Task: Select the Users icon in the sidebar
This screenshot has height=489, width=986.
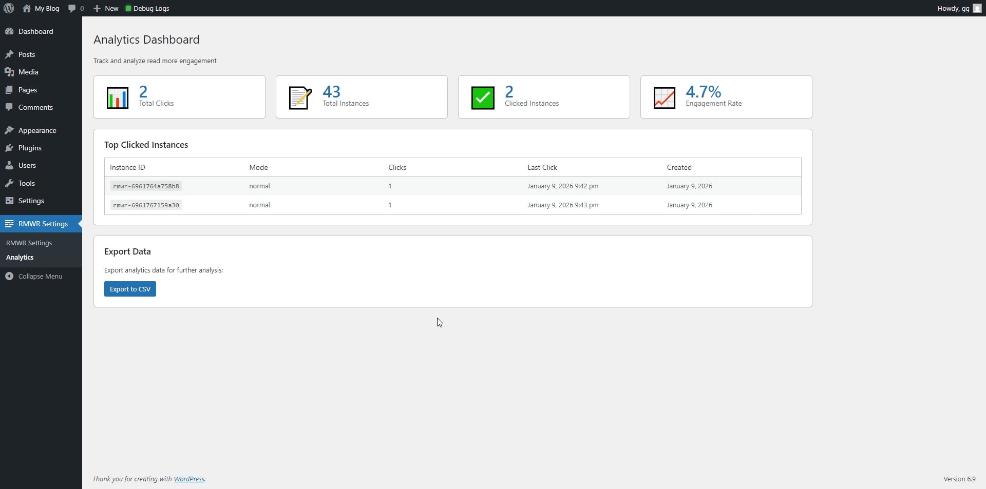Action: click(x=10, y=165)
